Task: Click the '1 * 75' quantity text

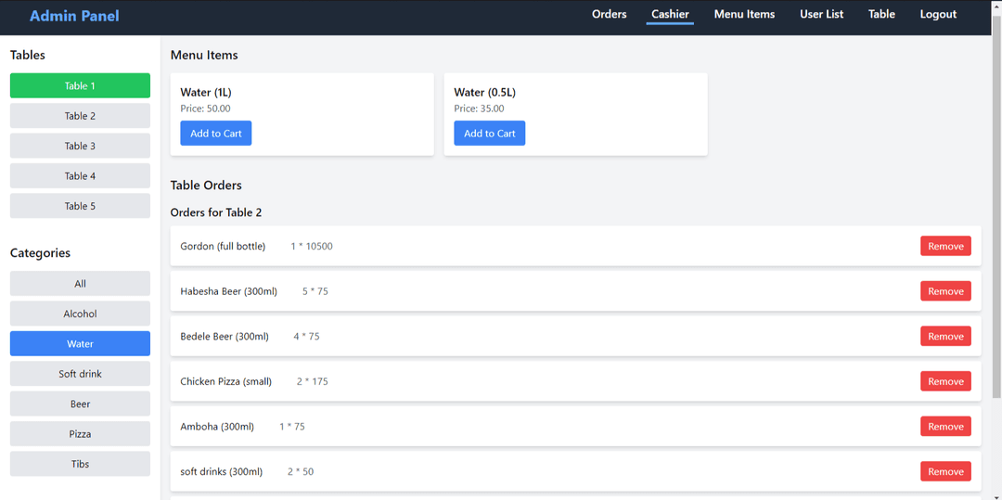Action: tap(292, 427)
